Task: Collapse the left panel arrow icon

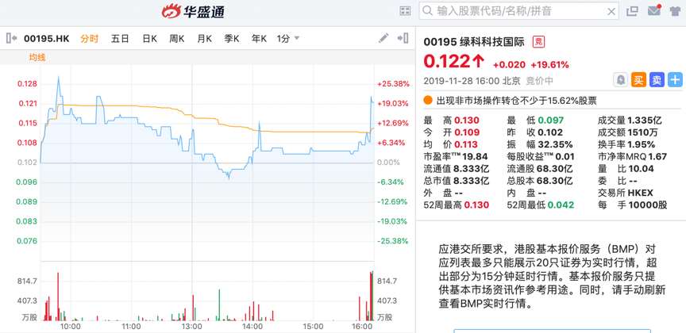Action: coord(11,38)
